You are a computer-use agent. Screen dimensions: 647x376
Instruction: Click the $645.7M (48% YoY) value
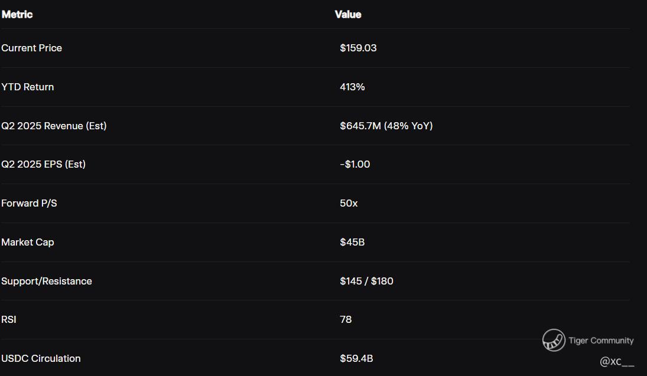tap(386, 126)
